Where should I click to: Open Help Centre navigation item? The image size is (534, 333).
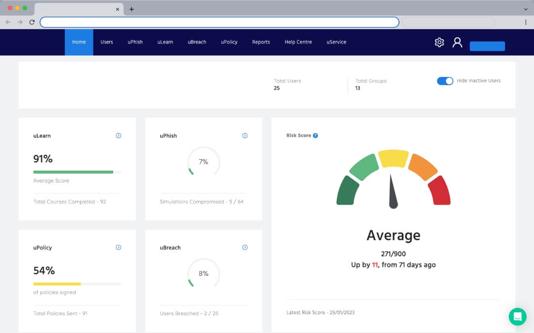(298, 42)
